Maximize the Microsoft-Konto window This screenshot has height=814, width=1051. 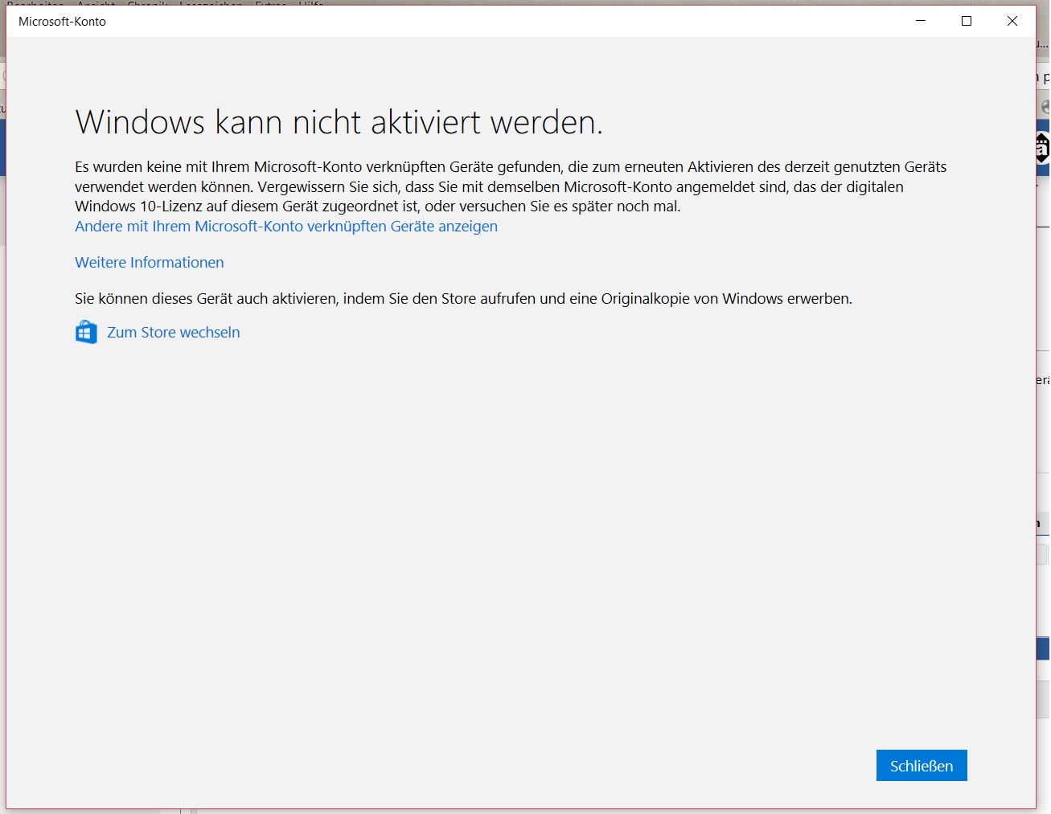(x=967, y=21)
